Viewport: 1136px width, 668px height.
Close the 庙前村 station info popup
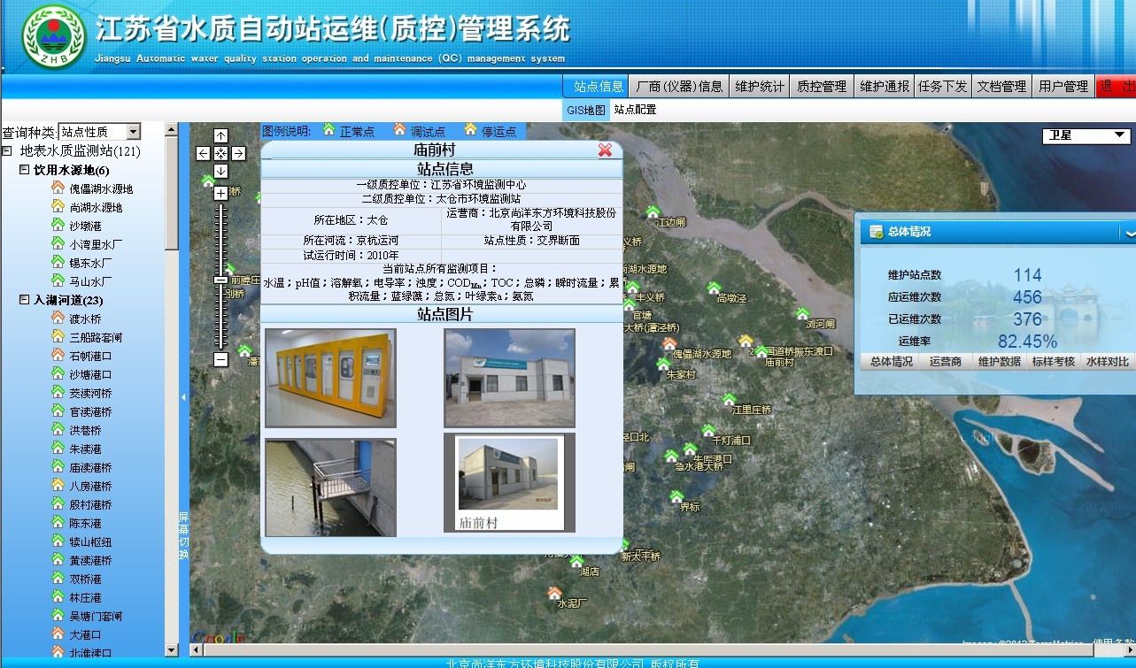click(605, 150)
